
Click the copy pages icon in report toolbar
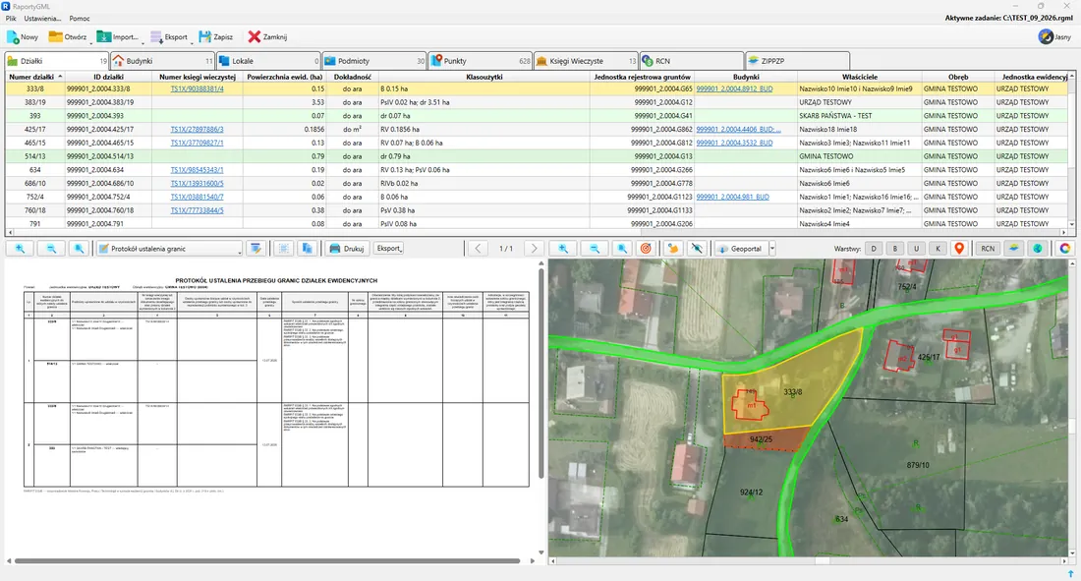pos(308,249)
